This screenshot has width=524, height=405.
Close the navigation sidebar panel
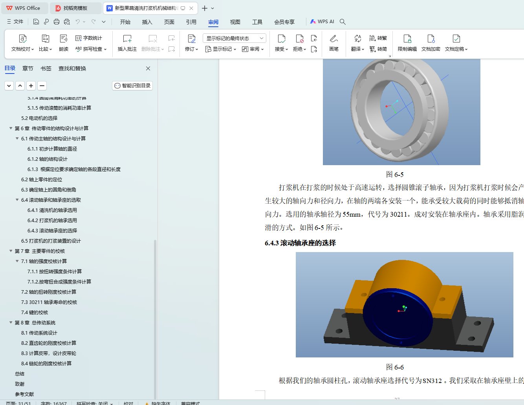point(148,68)
